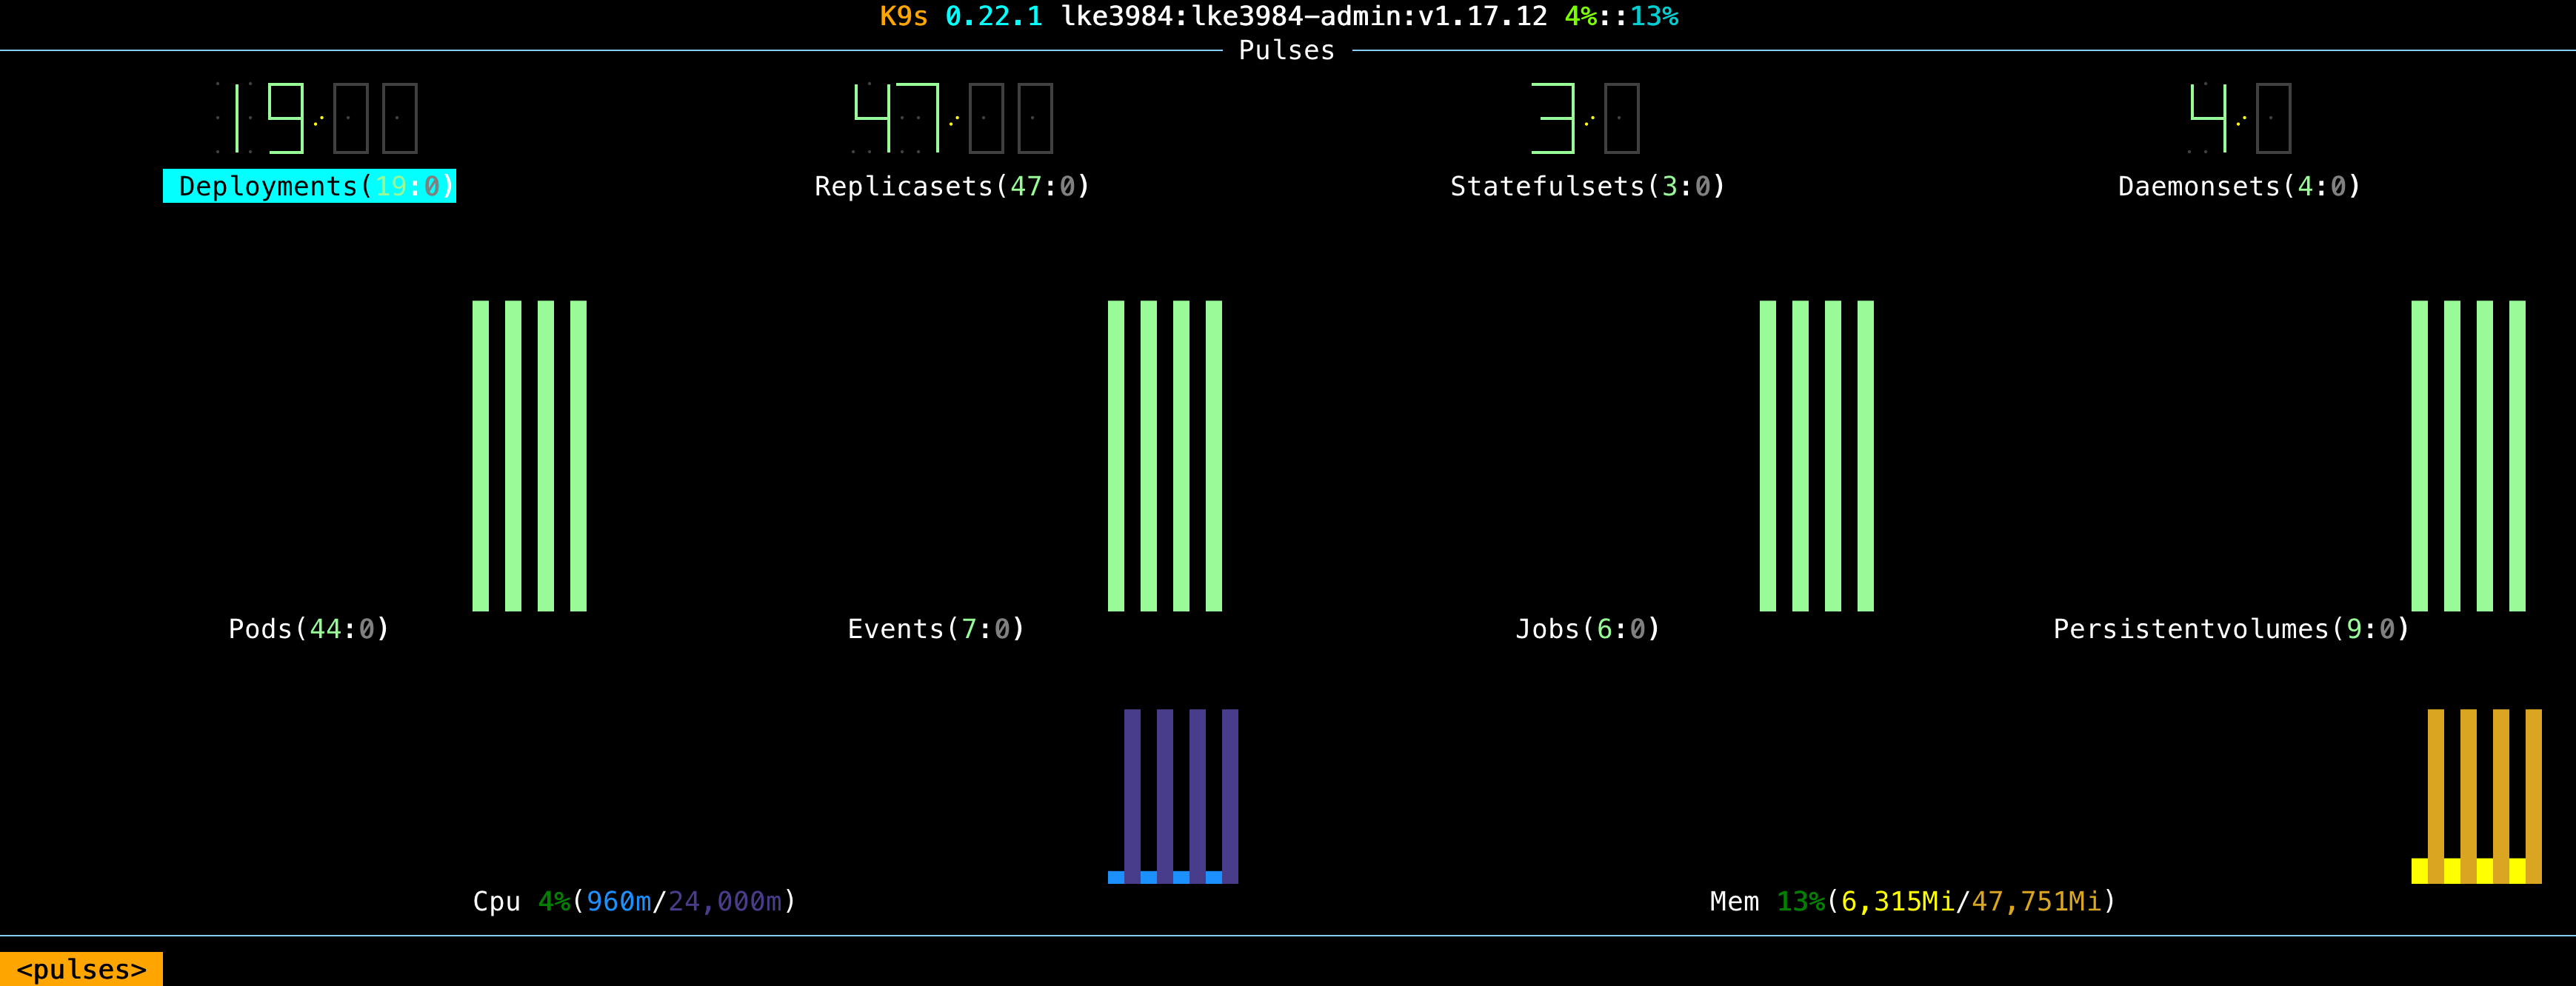Screen dimensions: 2576x986
Task: Click the Jobs(6:0) label
Action: (1588, 628)
